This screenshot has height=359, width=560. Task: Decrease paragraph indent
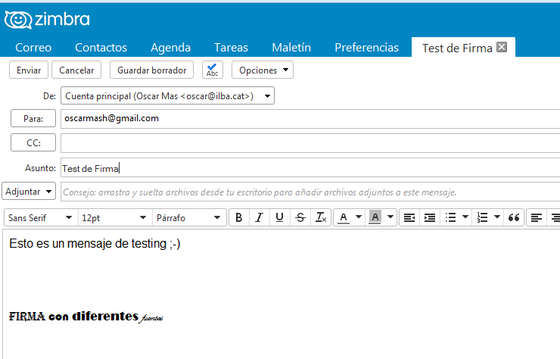pos(409,217)
